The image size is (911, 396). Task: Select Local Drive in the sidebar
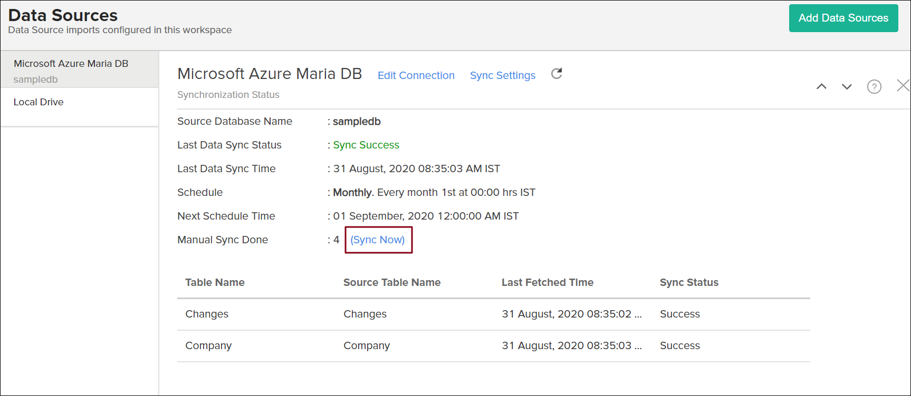point(39,102)
